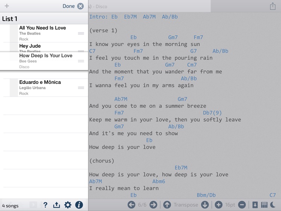This screenshot has width=281, height=211.
Task: Transpose down with the down arrow
Action: (205, 205)
